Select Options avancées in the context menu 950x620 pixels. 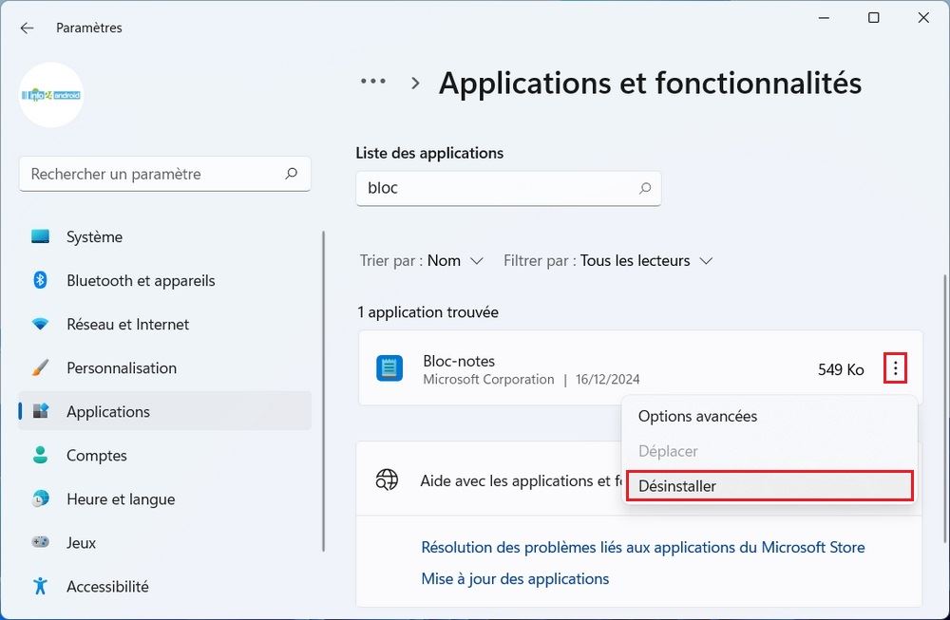click(x=697, y=416)
